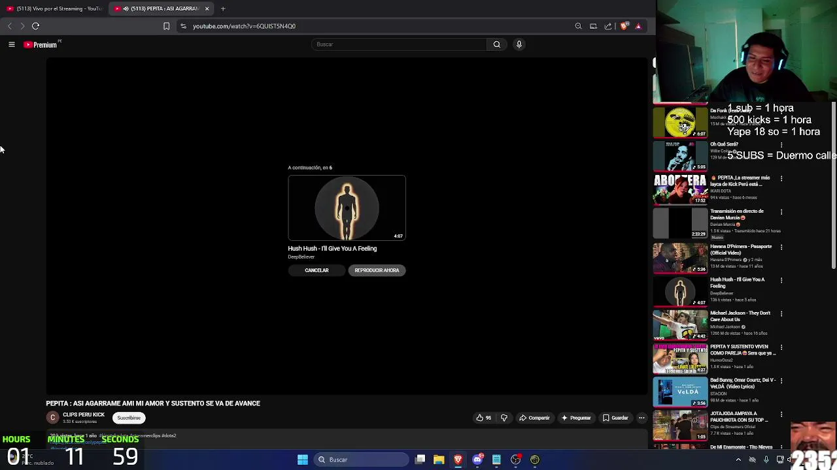Click the sidebar vertical scrollbar
The height and width of the screenshot is (470, 837).
tap(834, 185)
